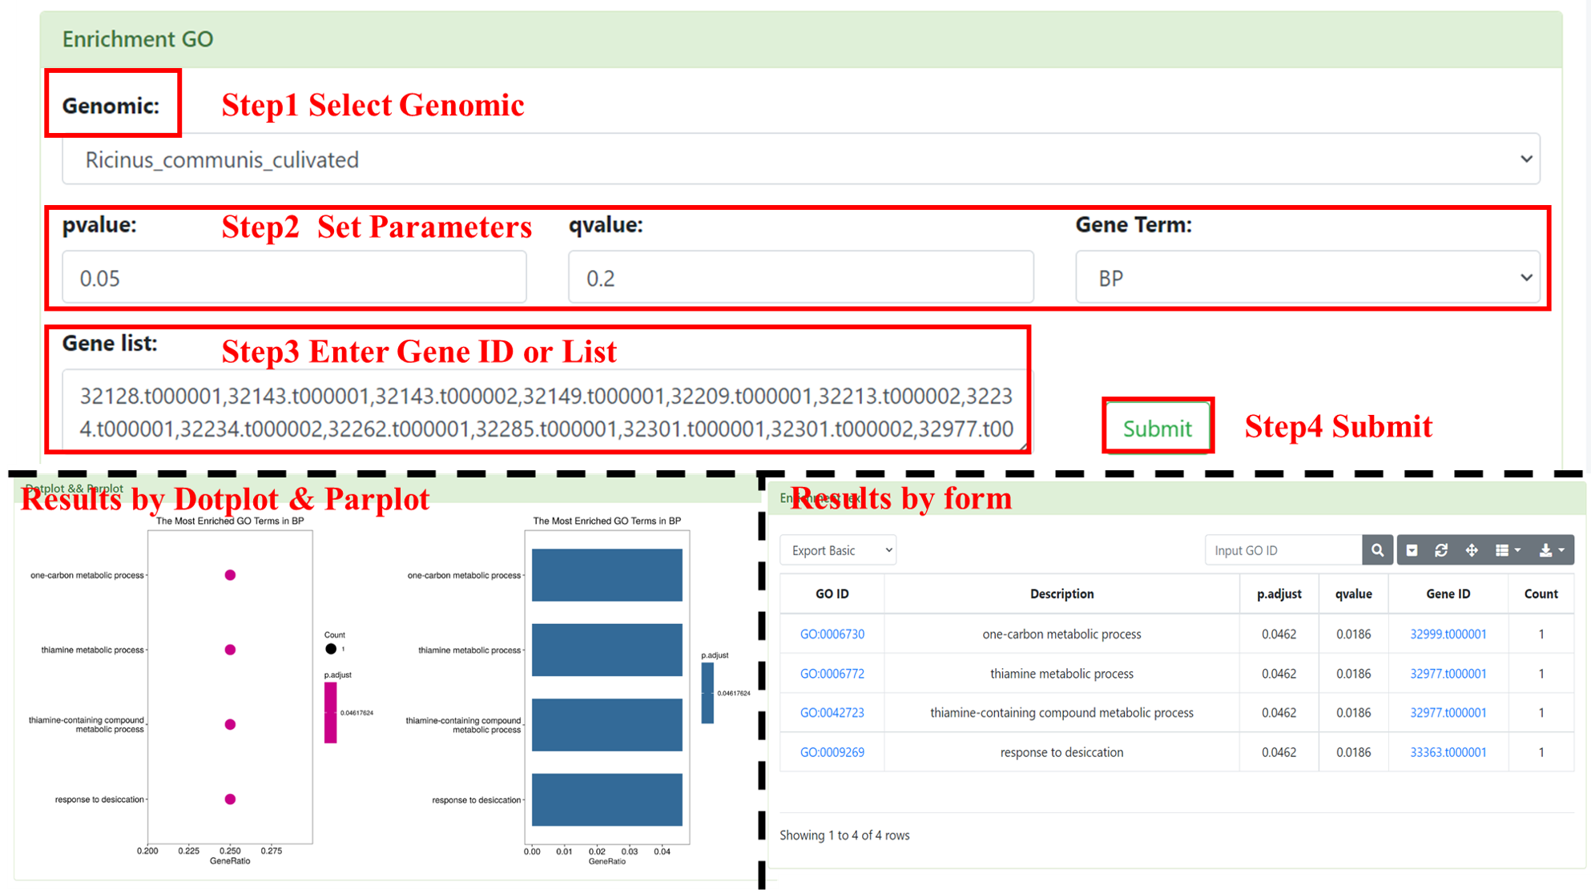The image size is (1591, 890).
Task: Expand the Genomic species dropdown
Action: 801,159
